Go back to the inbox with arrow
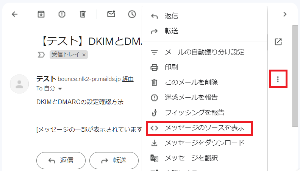The height and width of the screenshot is (171, 300). coord(14,14)
